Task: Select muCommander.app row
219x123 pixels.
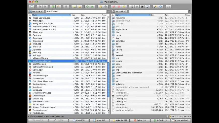Action: pyautogui.click(x=67, y=61)
